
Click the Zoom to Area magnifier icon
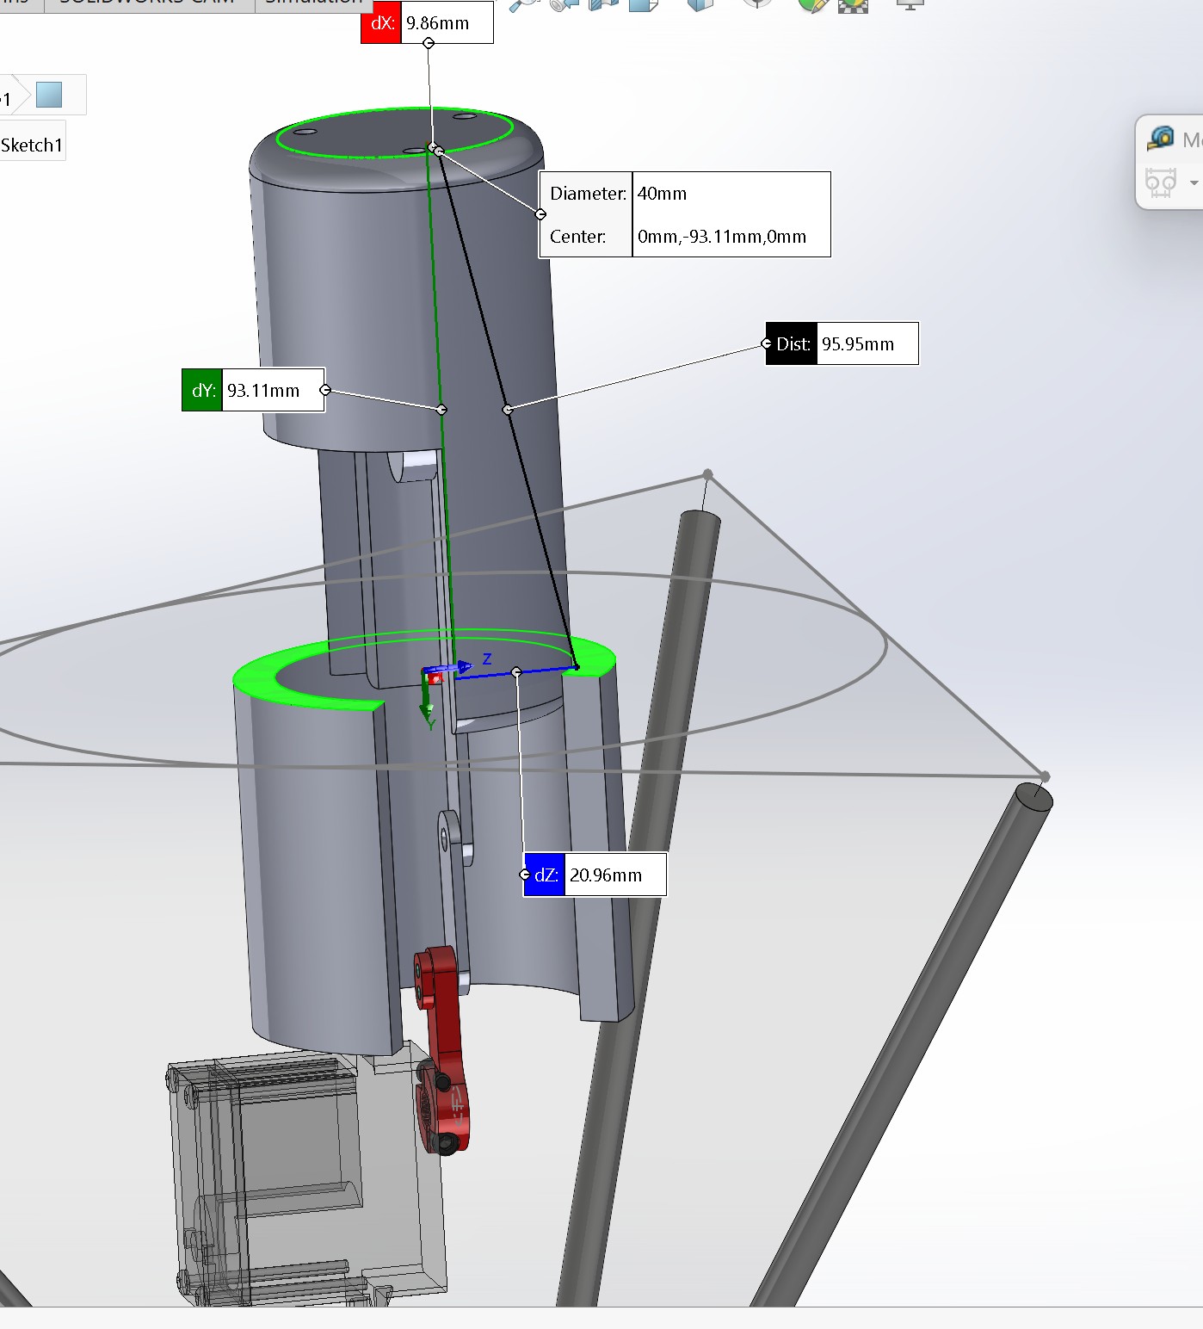pyautogui.click(x=522, y=4)
